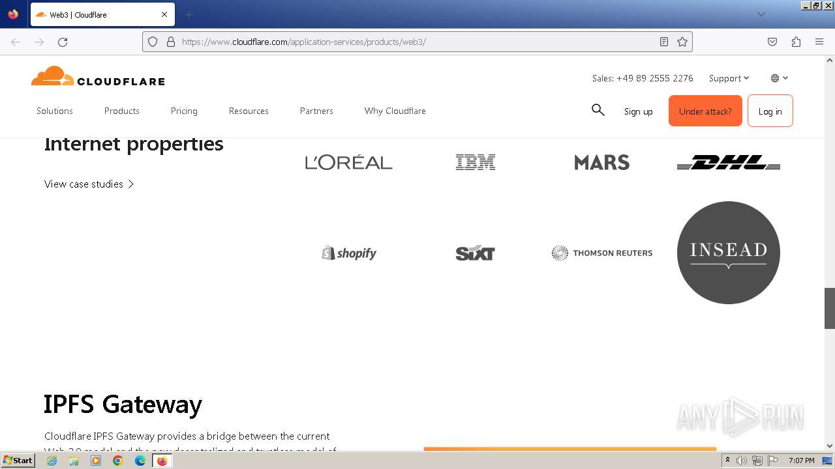Screen dimensions: 835x469
Task: Click the INSEAD circular logo
Action: point(729,253)
